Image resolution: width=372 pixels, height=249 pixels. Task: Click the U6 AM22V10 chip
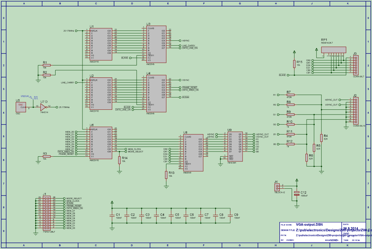tap(101, 143)
